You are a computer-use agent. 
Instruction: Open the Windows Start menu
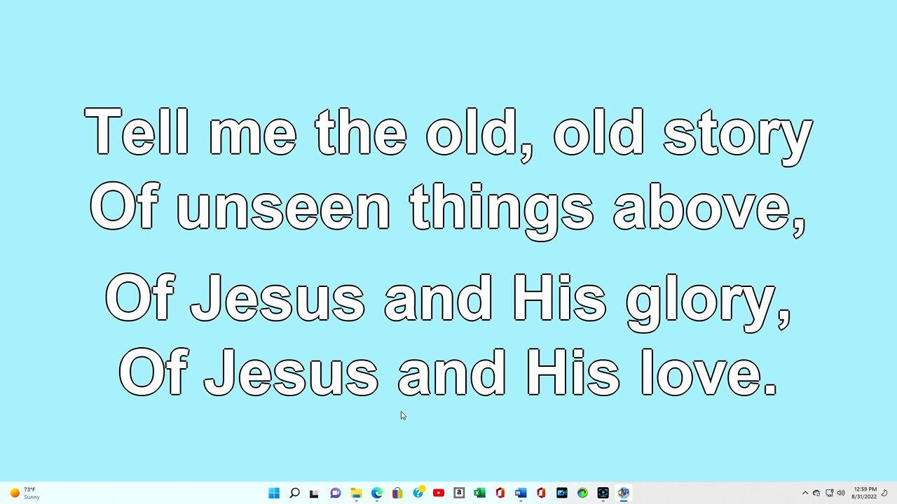coord(274,493)
